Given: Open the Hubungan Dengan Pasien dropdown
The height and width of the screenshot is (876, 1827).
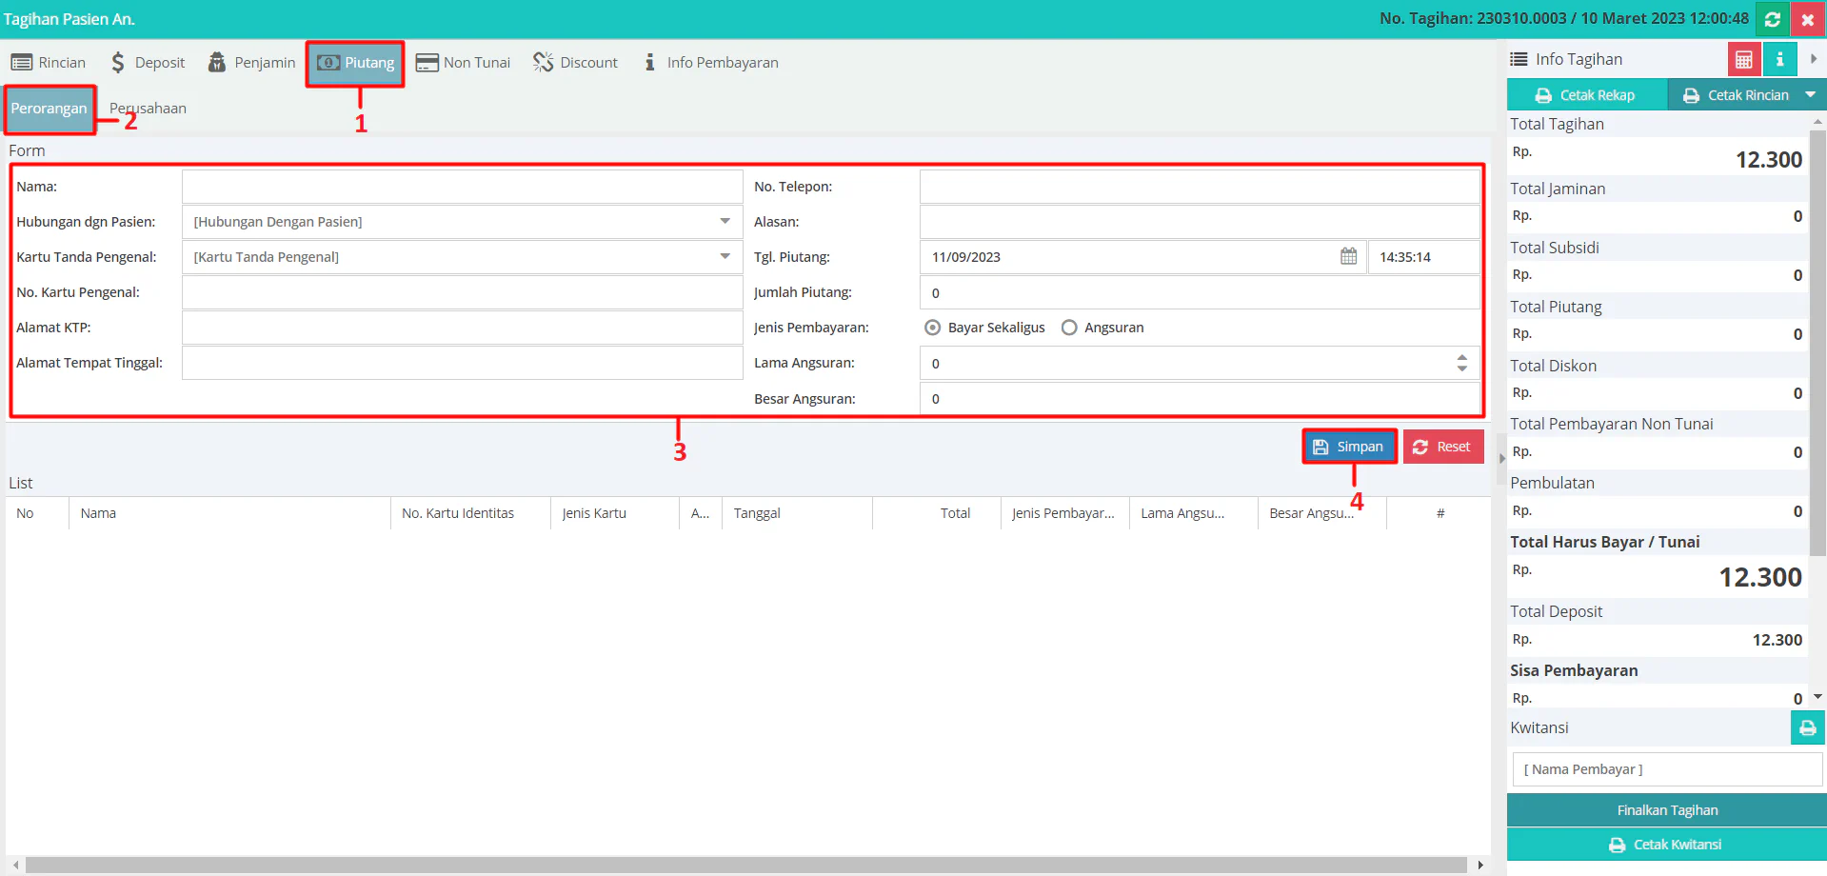Looking at the screenshot, I should coord(725,222).
